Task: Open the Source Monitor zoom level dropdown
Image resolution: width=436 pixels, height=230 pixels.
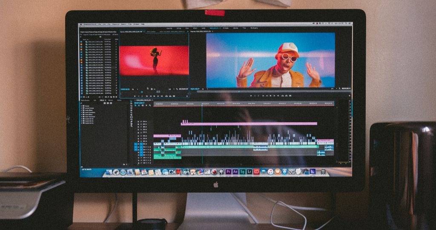Action: (134, 89)
